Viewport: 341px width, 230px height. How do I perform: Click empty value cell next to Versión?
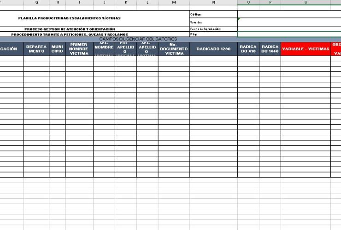point(289,22)
